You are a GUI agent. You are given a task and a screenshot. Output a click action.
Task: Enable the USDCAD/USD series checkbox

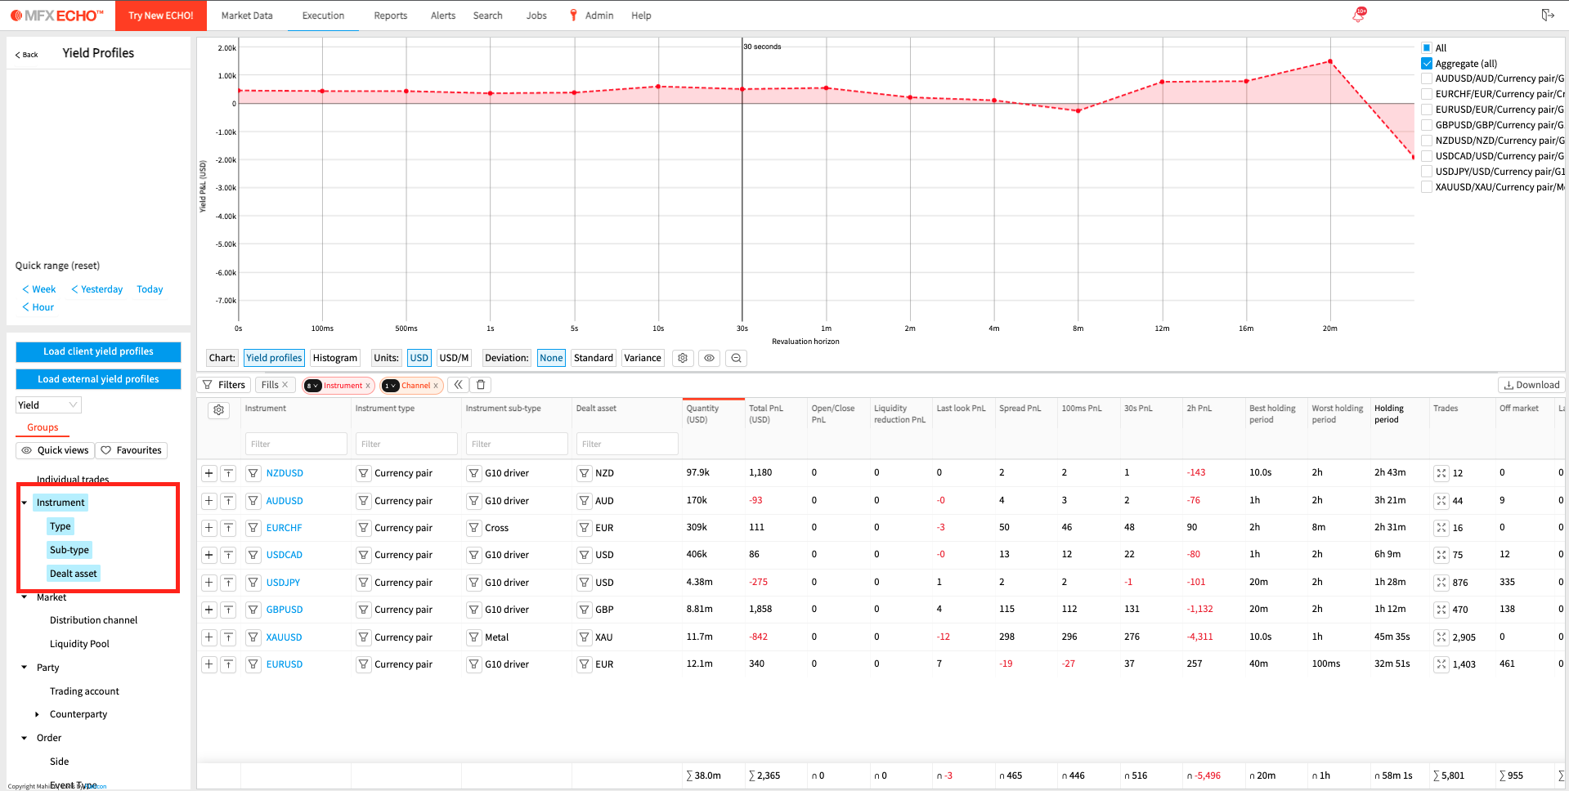tap(1427, 156)
